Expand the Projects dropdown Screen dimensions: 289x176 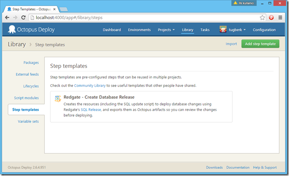click(166, 30)
